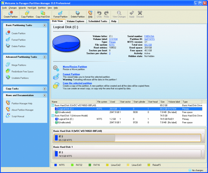Open the Changes menu

point(12,8)
